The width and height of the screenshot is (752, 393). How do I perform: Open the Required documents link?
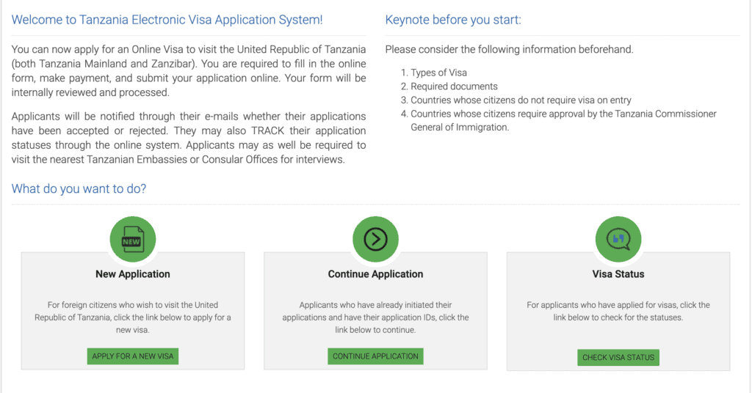pyautogui.click(x=454, y=87)
